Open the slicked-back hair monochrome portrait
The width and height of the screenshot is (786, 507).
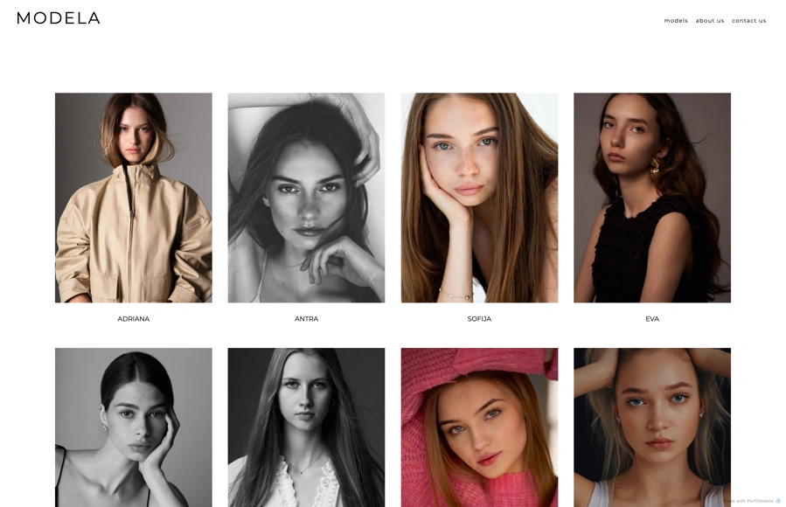[x=134, y=427]
